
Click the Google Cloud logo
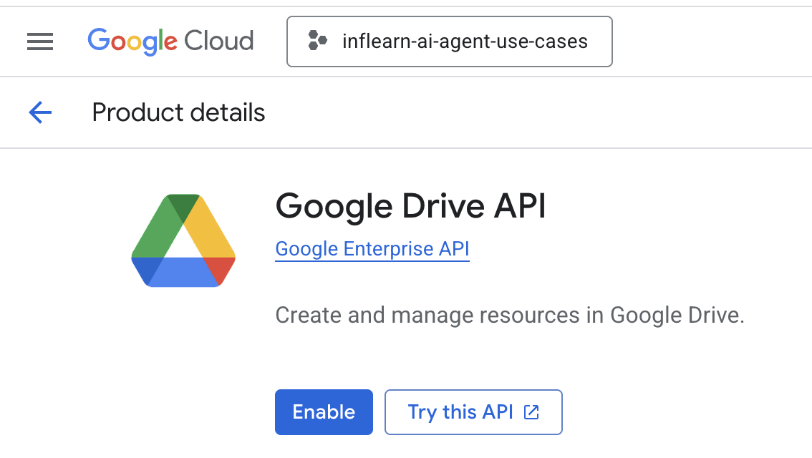coord(171,42)
